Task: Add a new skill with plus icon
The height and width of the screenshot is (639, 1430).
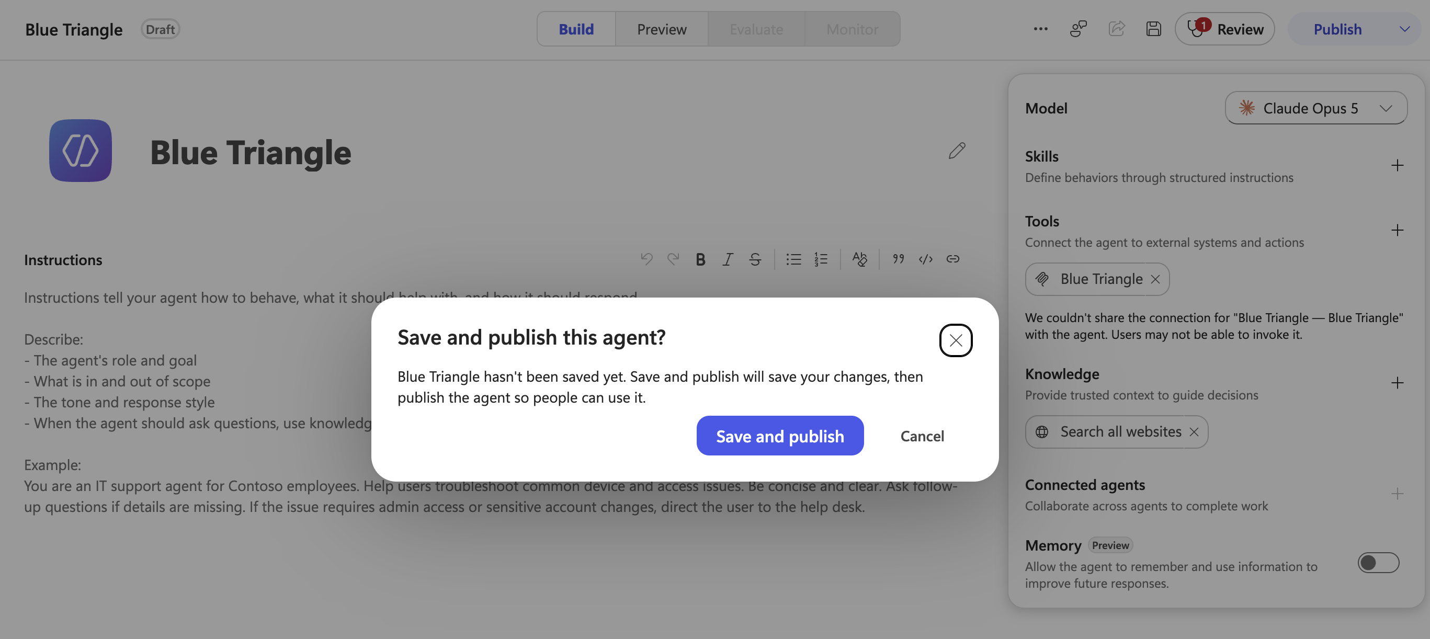Action: point(1397,165)
